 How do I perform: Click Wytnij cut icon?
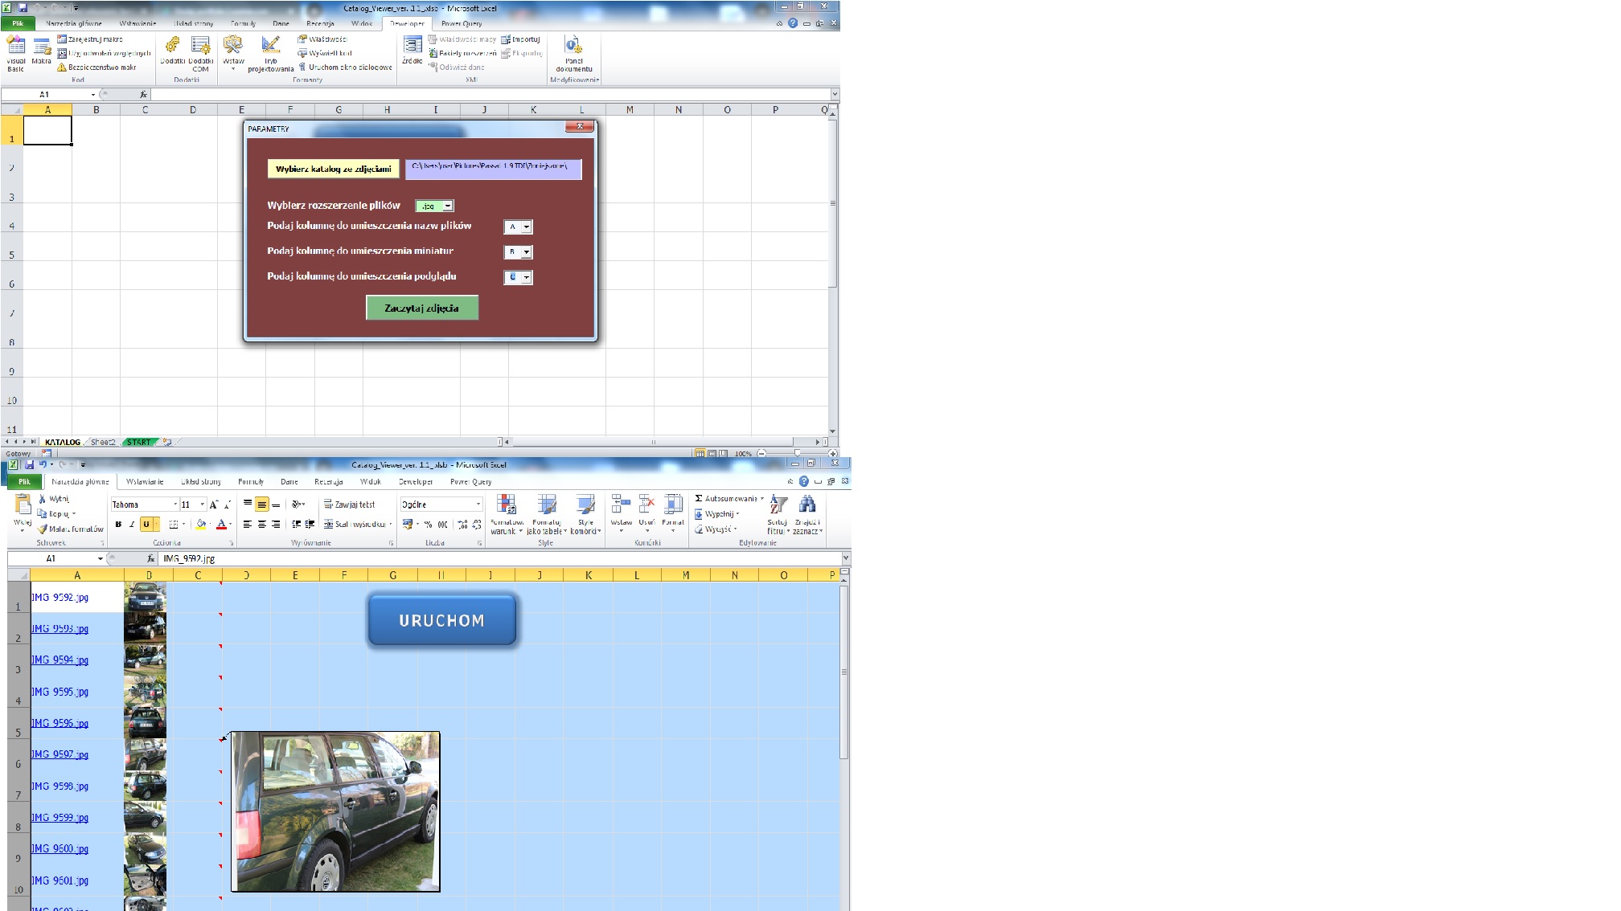click(x=54, y=499)
